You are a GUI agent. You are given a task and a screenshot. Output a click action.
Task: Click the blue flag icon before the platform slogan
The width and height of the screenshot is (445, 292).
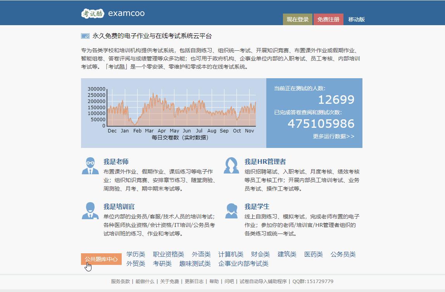[85, 36]
